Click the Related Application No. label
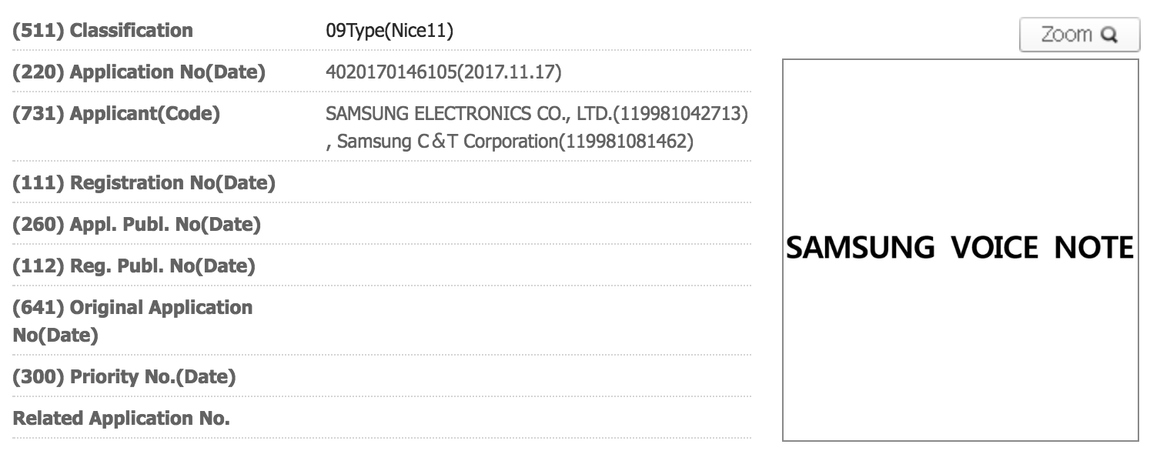Image resolution: width=1150 pixels, height=451 pixels. click(x=121, y=419)
